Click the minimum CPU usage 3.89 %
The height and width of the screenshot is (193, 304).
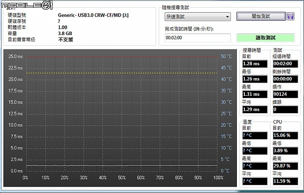[285, 151]
